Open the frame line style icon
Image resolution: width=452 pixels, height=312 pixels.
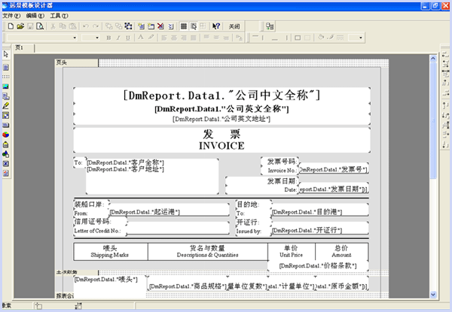tap(341, 38)
